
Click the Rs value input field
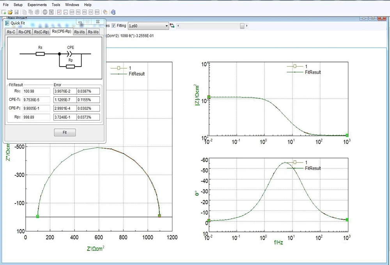pos(36,91)
